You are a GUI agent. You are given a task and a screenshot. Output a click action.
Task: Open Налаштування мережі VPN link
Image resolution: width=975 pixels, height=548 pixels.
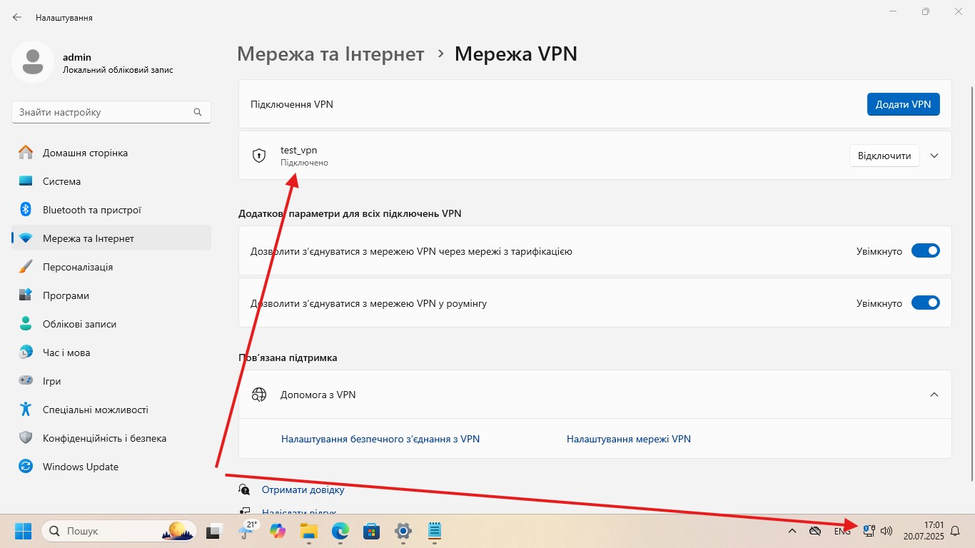click(x=628, y=439)
